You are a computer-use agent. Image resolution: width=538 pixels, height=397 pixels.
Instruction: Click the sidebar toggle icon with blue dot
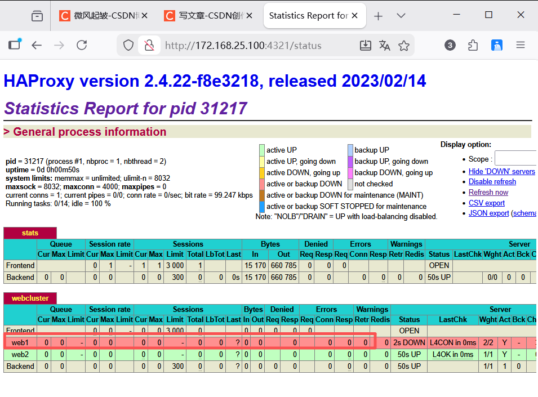(x=15, y=44)
